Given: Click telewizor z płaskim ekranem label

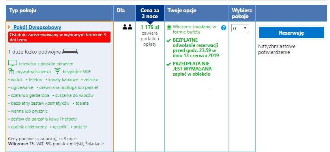Looking at the screenshot, I should tap(46, 64).
